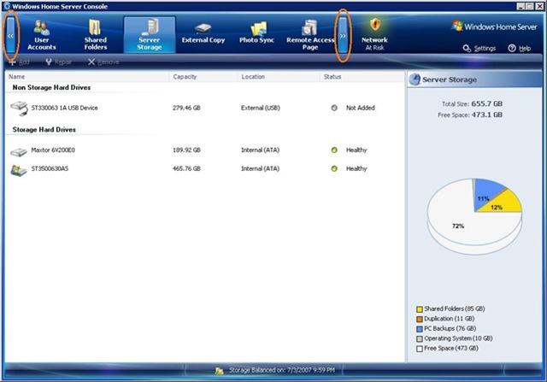The image size is (547, 382).
Task: Click the yellow 12% pie slice
Action: (x=503, y=203)
